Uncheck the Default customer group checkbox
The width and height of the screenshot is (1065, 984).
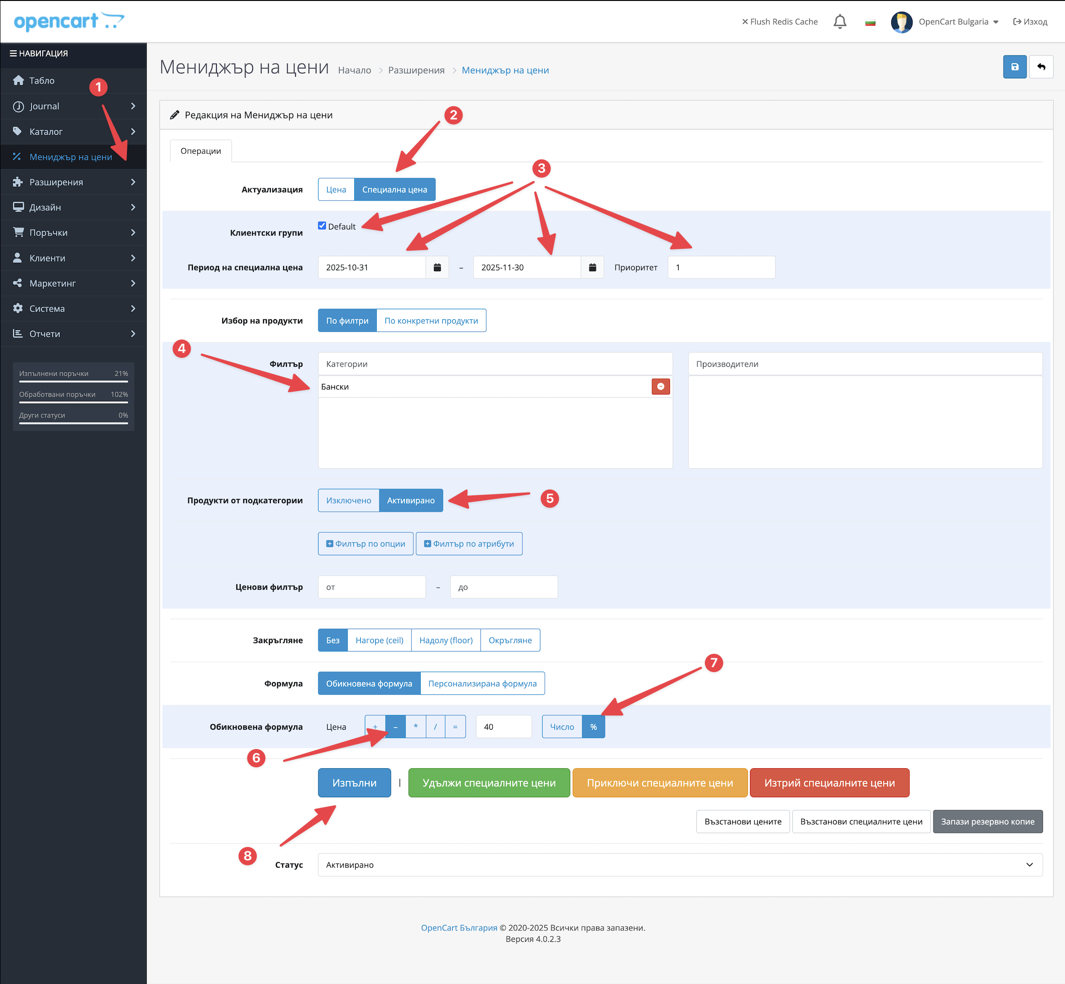[x=322, y=226]
